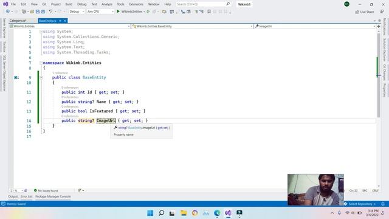389x219 pixels.
Task: Click Select Repository in status bar
Action: (360, 204)
